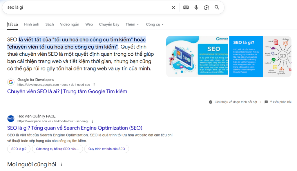
Task: Expand the "Thêm" dropdown menu
Action: (132, 24)
